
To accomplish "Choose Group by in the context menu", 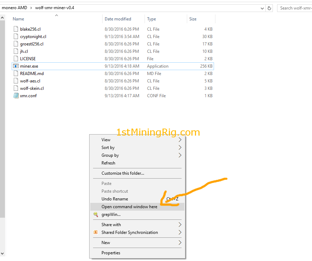I will 137,155.
